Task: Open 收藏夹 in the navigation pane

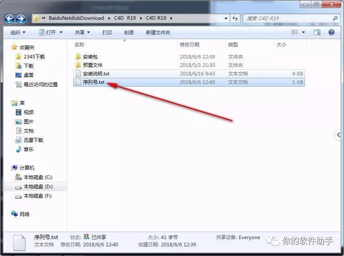Action: (27, 48)
